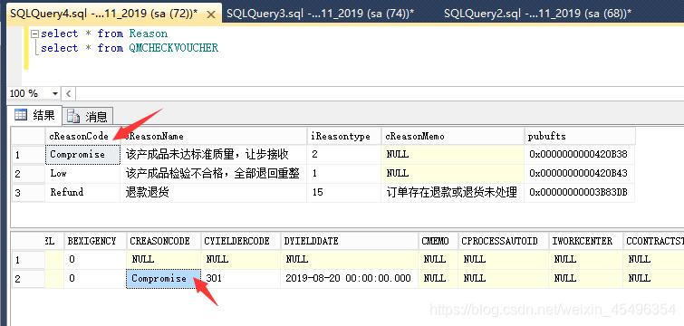Click the results grid icon on 结果 tab
The height and width of the screenshot is (326, 684).
coord(21,115)
